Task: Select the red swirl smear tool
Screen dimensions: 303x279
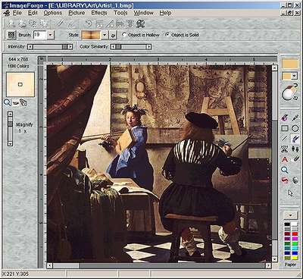Action: (285, 180)
